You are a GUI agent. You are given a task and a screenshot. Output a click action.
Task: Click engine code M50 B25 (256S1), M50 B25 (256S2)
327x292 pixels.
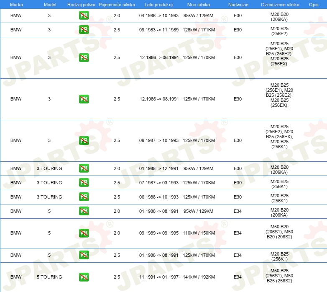coord(279,276)
